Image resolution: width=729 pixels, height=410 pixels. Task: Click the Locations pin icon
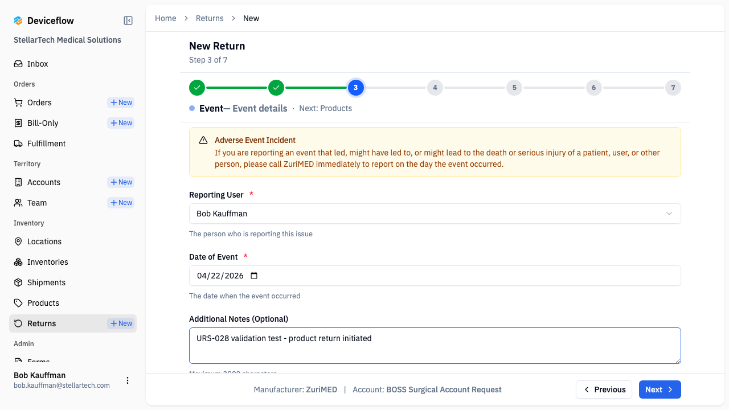[18, 241]
